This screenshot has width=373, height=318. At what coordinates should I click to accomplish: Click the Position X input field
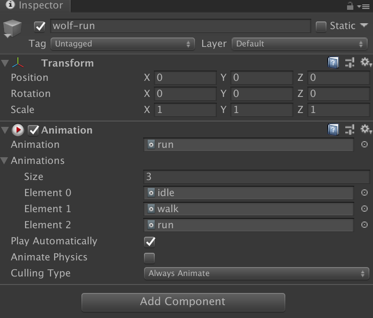(x=185, y=78)
